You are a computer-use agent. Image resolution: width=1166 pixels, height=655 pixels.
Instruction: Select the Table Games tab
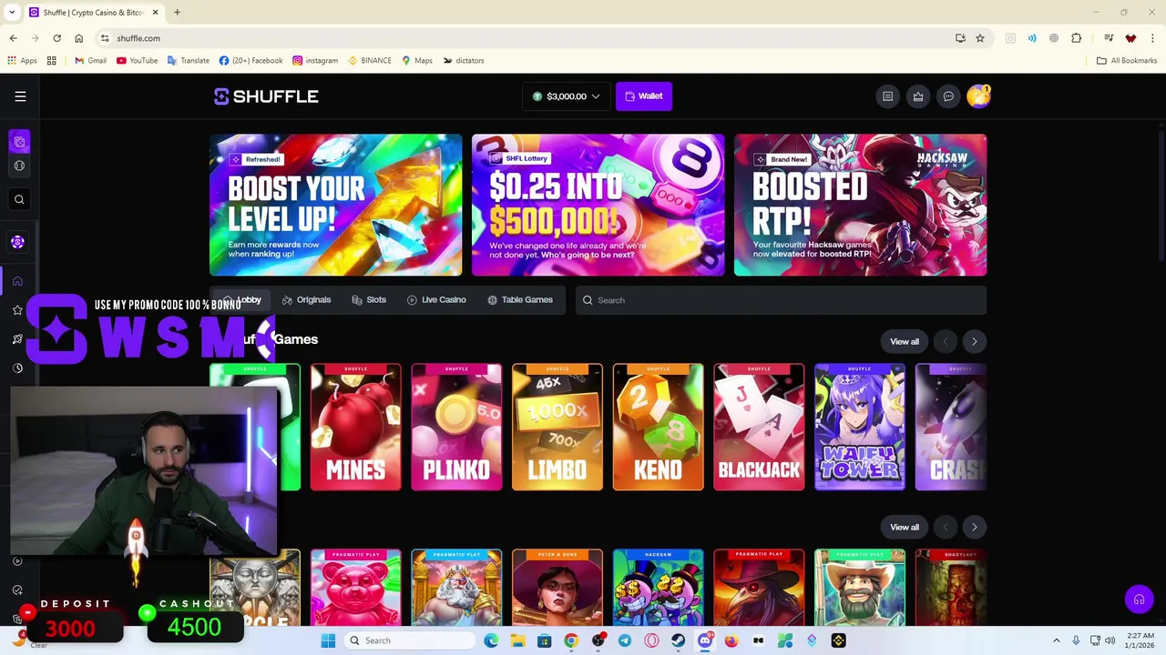(x=520, y=300)
